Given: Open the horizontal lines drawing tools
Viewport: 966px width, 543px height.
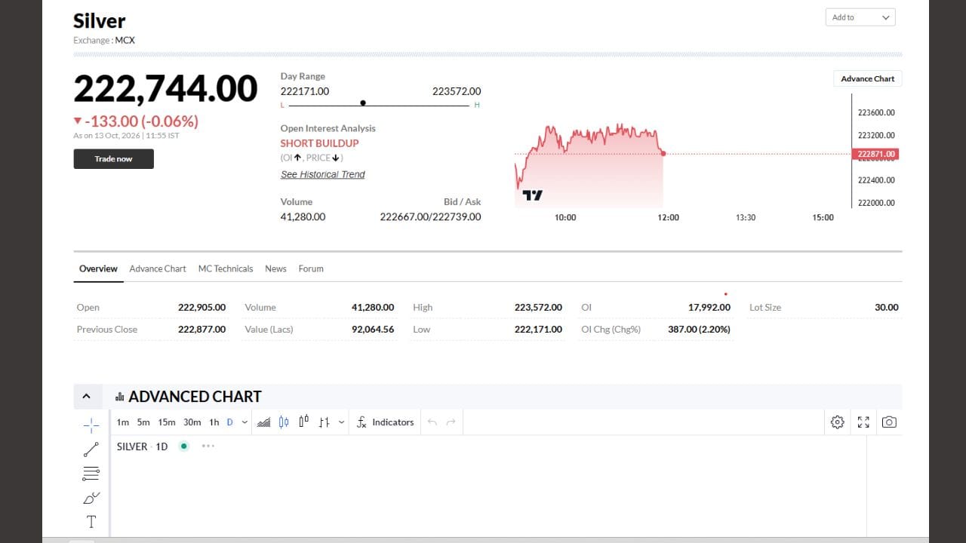Looking at the screenshot, I should (91, 474).
